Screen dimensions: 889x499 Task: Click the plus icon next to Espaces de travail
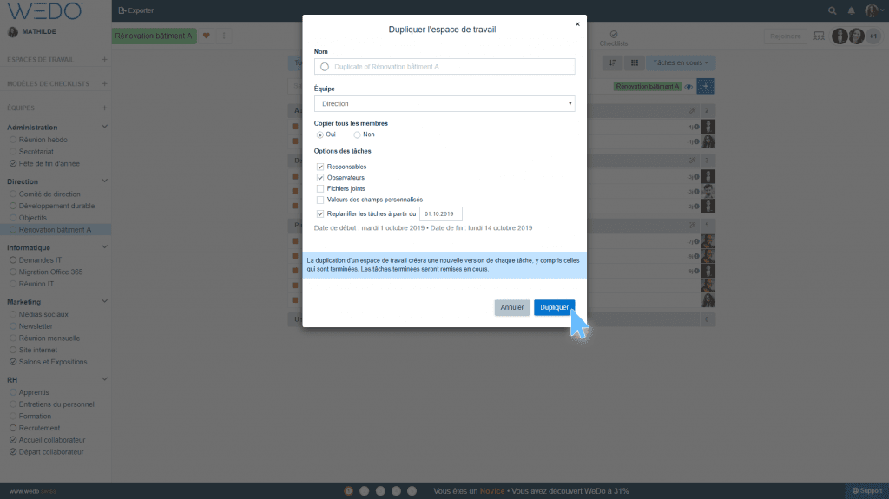104,60
